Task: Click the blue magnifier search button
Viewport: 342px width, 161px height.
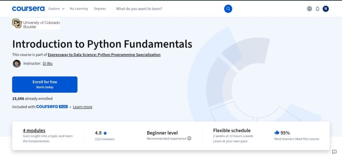Action: click(x=228, y=9)
